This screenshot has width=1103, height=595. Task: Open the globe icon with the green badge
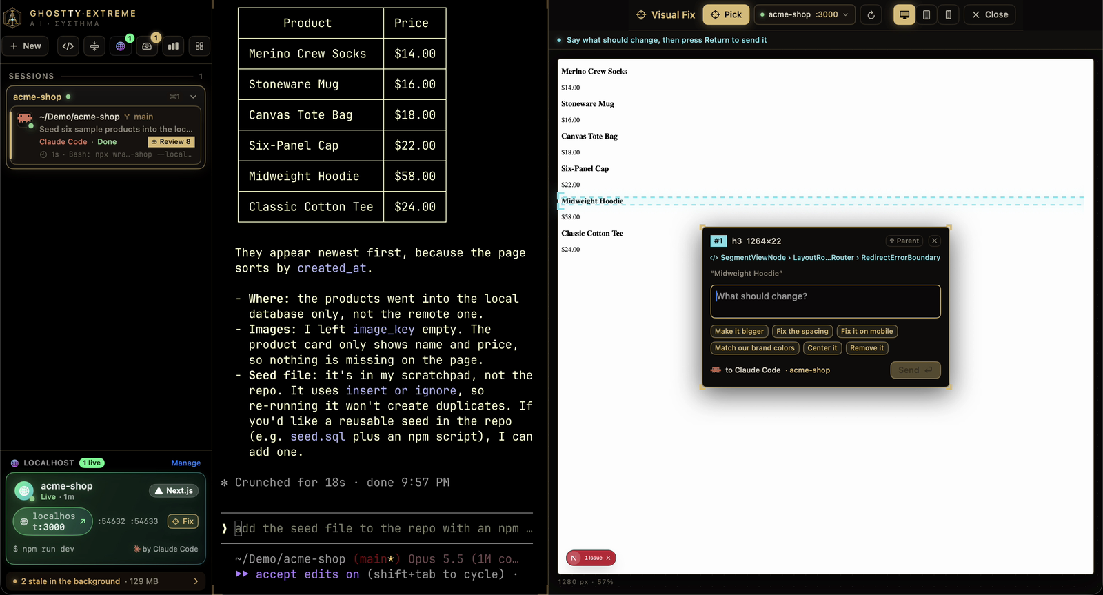coord(121,46)
